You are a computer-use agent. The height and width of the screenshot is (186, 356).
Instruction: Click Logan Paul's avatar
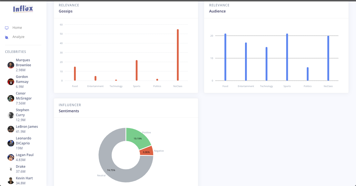click(x=11, y=157)
